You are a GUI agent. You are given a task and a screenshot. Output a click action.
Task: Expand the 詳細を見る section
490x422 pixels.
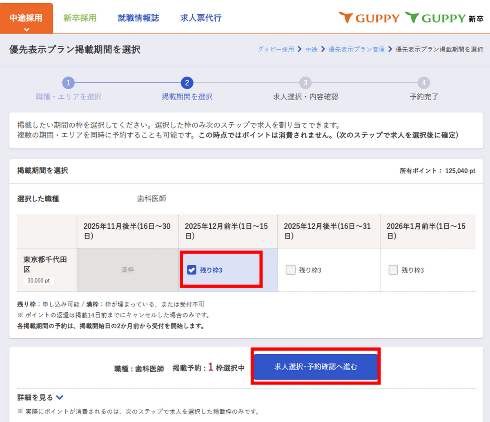point(40,397)
